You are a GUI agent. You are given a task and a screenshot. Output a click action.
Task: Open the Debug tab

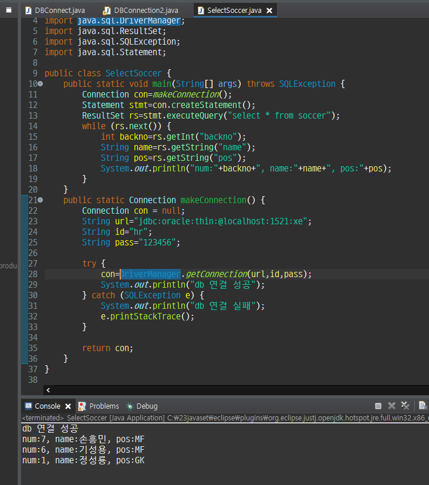pos(142,406)
